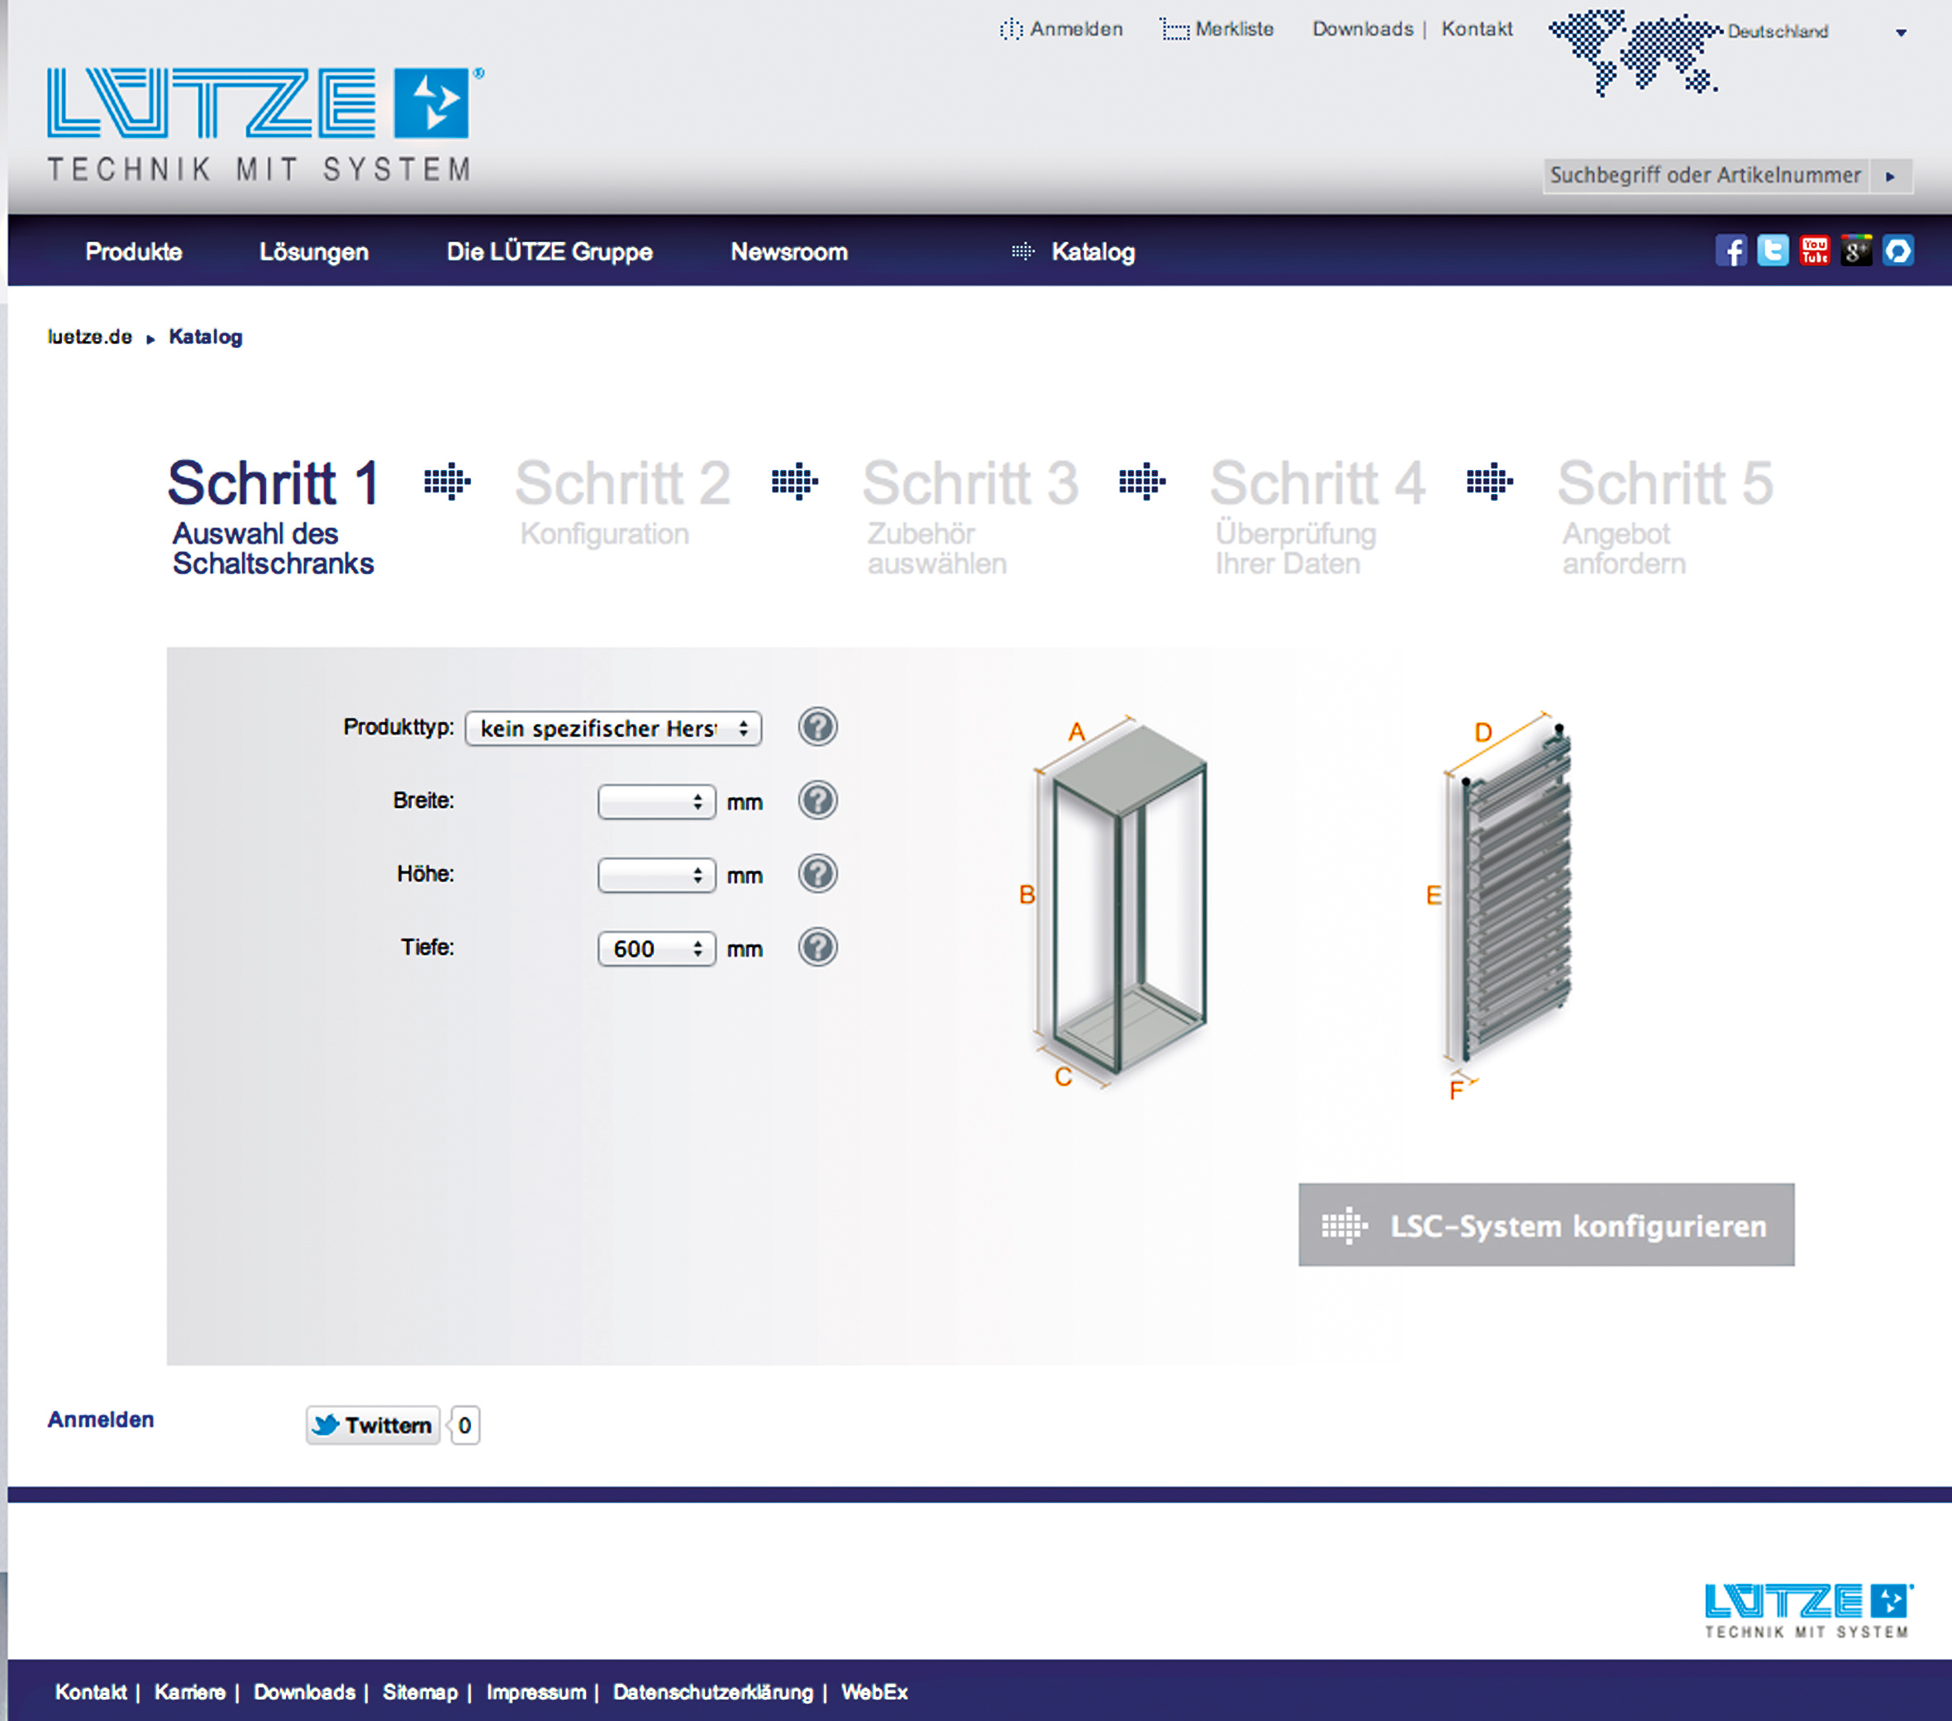Click the world map country icon
The height and width of the screenshot is (1721, 1952).
click(1635, 53)
